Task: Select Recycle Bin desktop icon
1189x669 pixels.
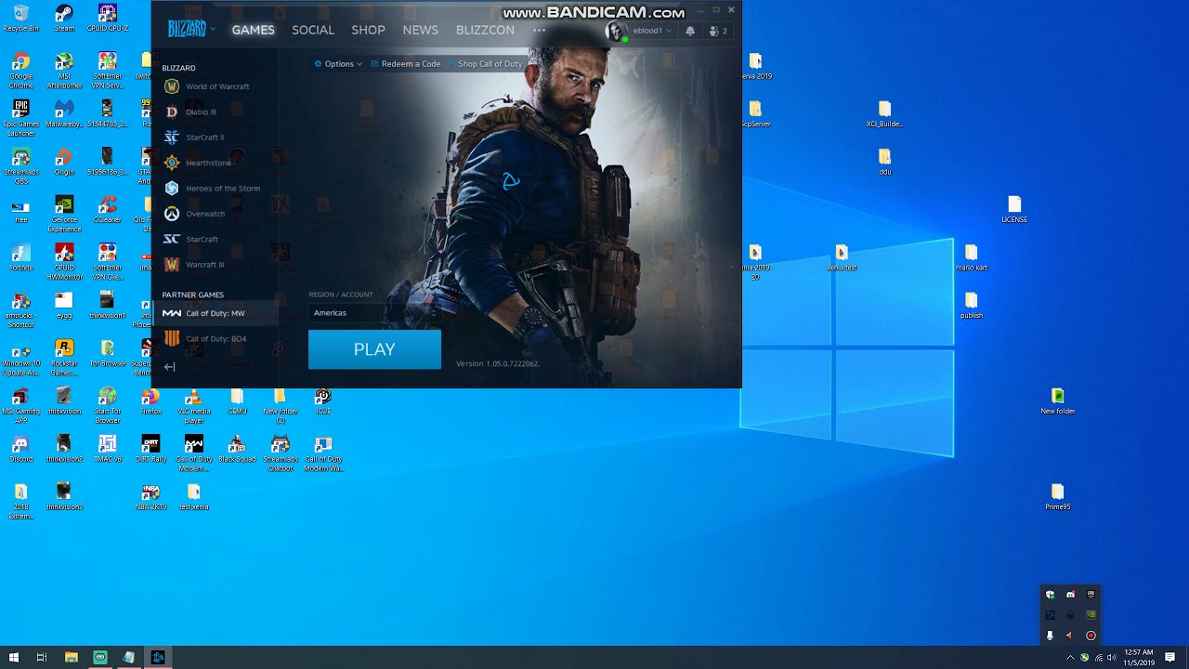Action: click(x=20, y=18)
